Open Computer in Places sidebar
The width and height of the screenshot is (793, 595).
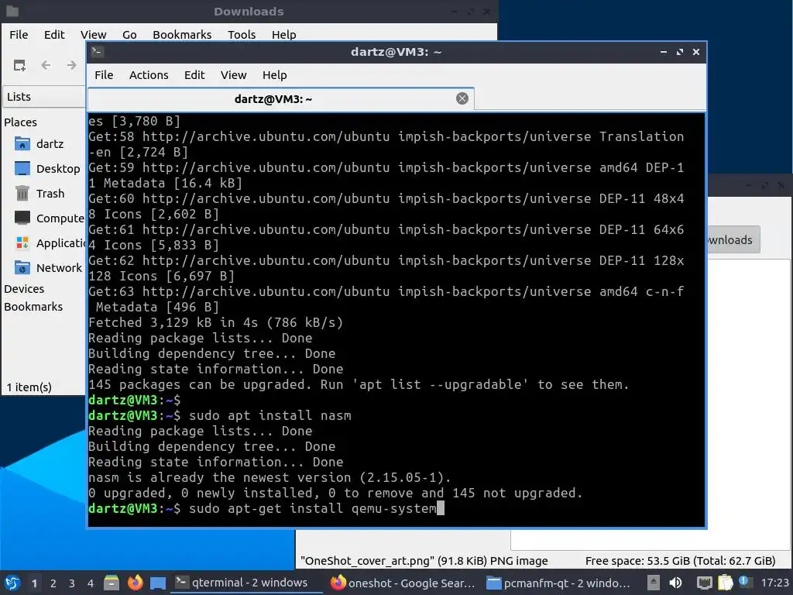[x=49, y=218]
